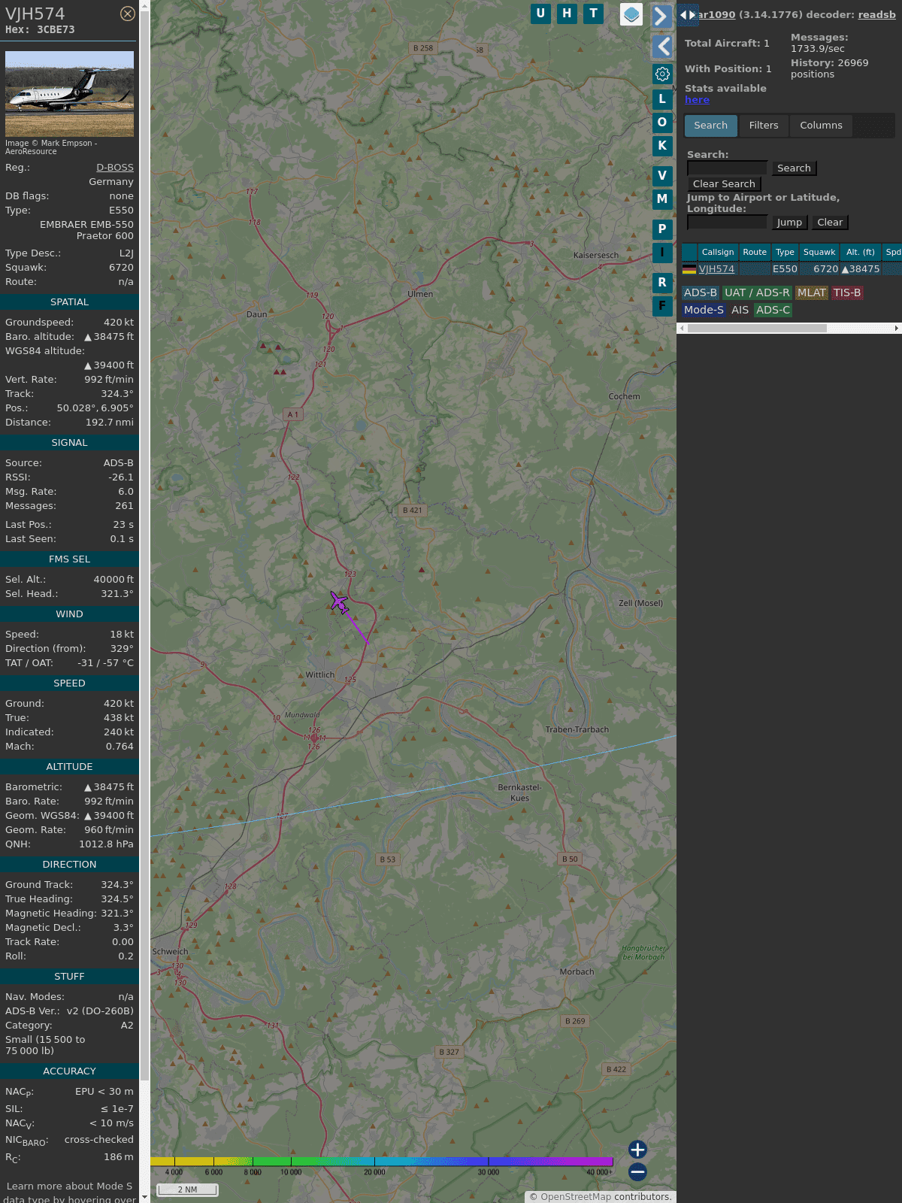Toggle the U map button
Screen dimensions: 902x1203
[540, 14]
